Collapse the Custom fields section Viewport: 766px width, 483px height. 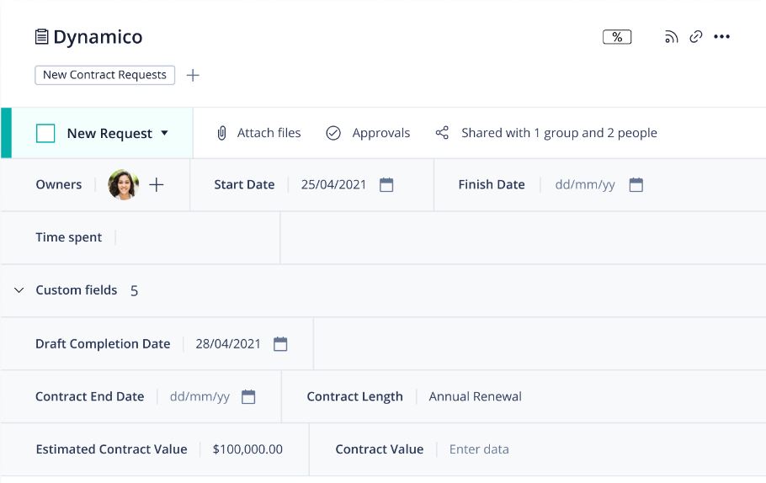[19, 290]
